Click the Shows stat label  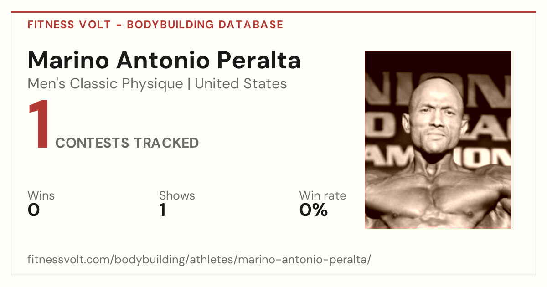(x=177, y=195)
